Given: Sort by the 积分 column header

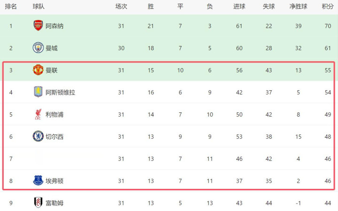Looking at the screenshot, I should click(x=328, y=7).
